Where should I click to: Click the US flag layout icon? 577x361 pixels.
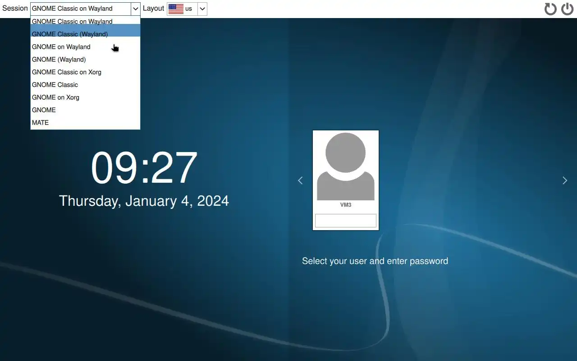pyautogui.click(x=176, y=9)
